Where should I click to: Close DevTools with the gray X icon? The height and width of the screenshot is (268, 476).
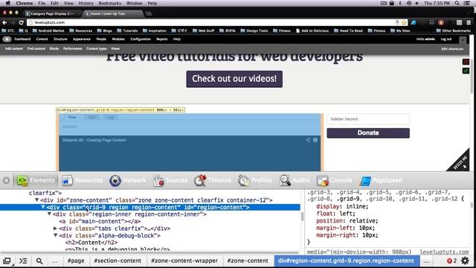pos(6,180)
